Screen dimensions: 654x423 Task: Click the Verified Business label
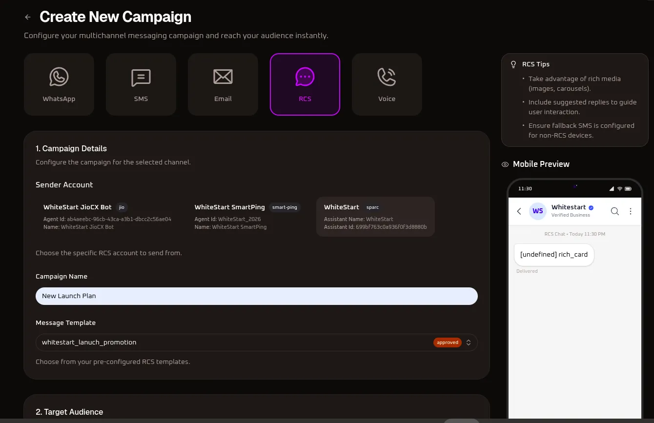(571, 215)
